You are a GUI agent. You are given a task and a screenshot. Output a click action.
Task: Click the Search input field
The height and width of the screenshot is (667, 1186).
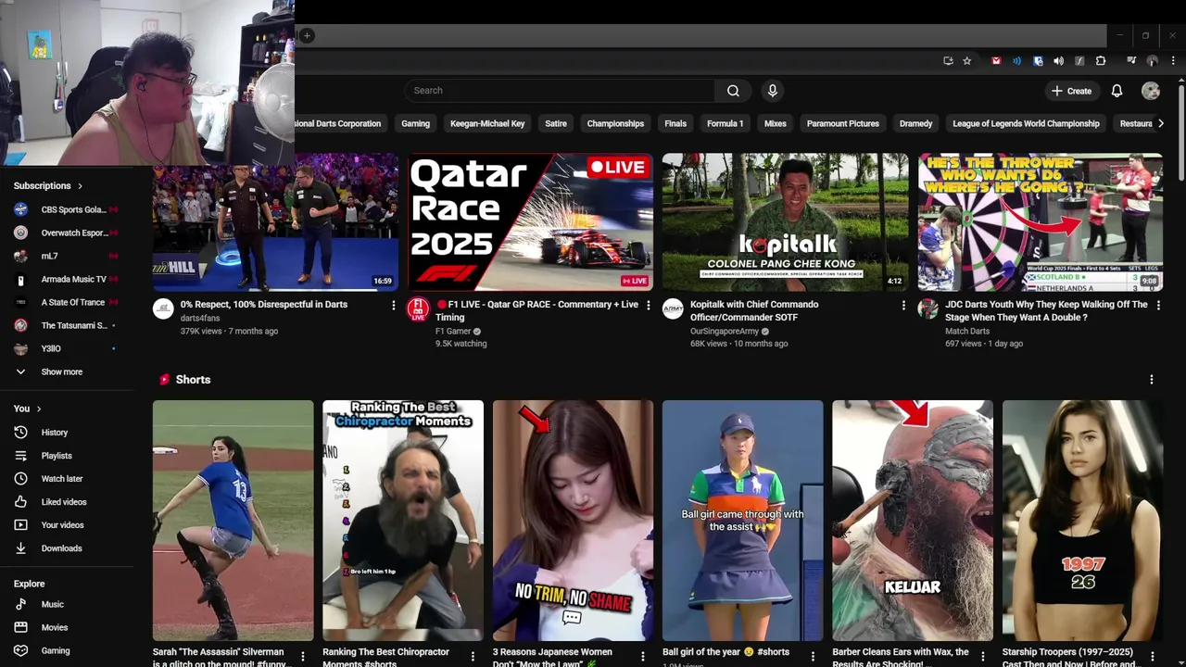coord(560,91)
